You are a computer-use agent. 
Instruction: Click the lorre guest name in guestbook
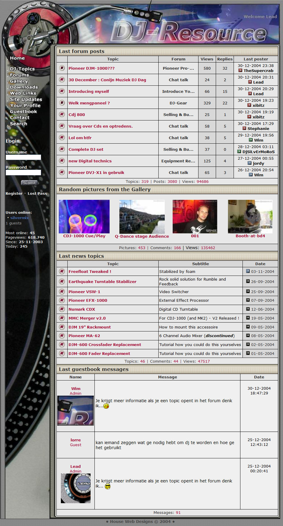[76, 440]
